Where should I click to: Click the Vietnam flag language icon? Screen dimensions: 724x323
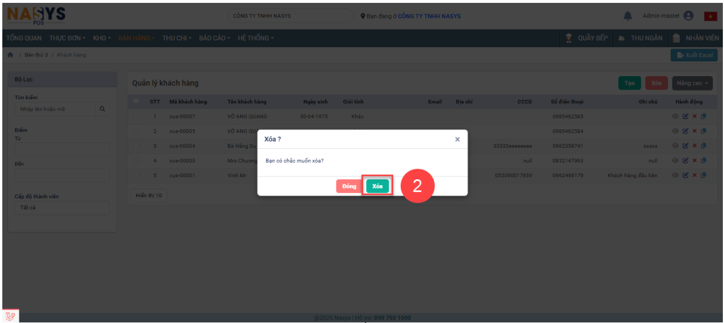710,16
